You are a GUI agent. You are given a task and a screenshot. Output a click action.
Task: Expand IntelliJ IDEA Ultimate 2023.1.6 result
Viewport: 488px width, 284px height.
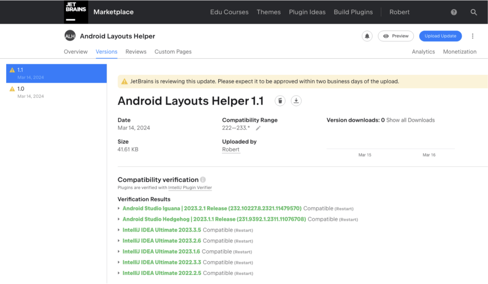tap(119, 252)
